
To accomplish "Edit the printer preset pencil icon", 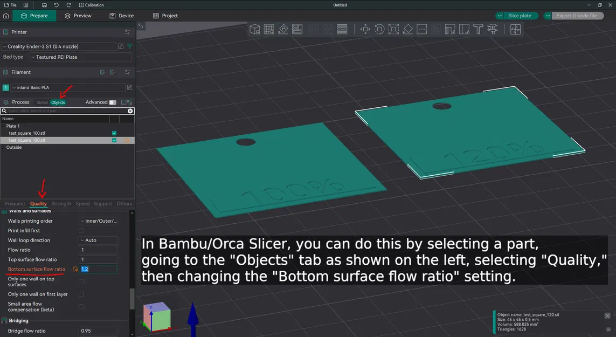I will (121, 46).
